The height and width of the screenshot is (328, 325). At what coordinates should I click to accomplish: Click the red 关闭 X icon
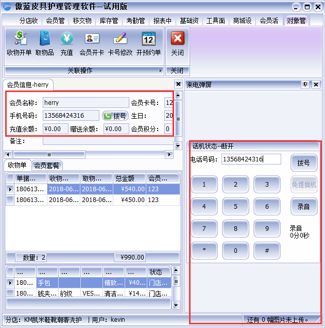coord(177,43)
